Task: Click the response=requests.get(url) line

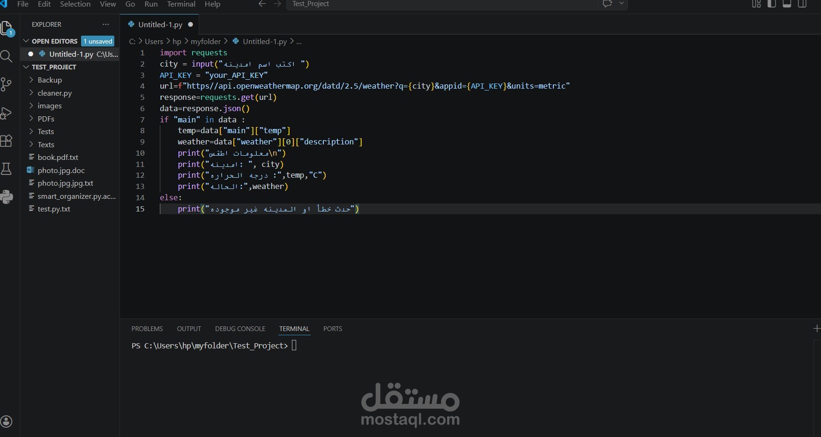Action: tap(218, 97)
